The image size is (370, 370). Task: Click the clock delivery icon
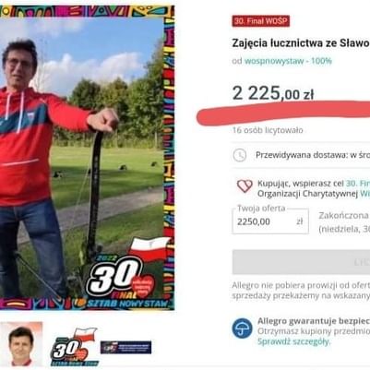click(x=239, y=155)
